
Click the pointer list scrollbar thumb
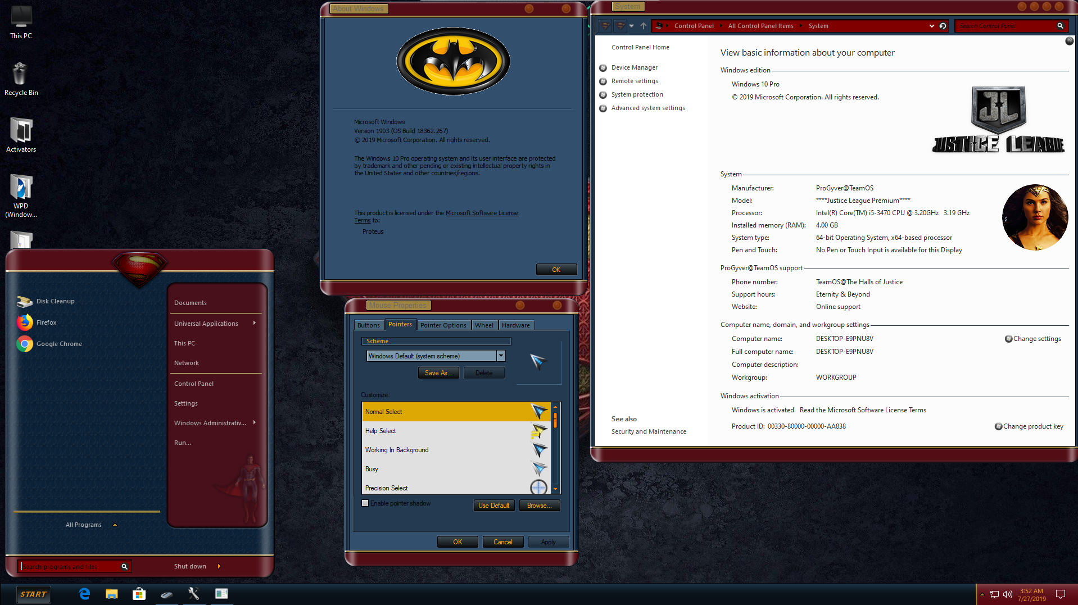[555, 420]
